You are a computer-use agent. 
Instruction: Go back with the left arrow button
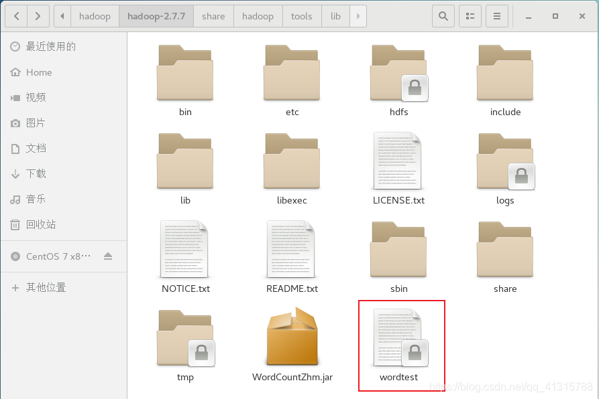coord(16,16)
